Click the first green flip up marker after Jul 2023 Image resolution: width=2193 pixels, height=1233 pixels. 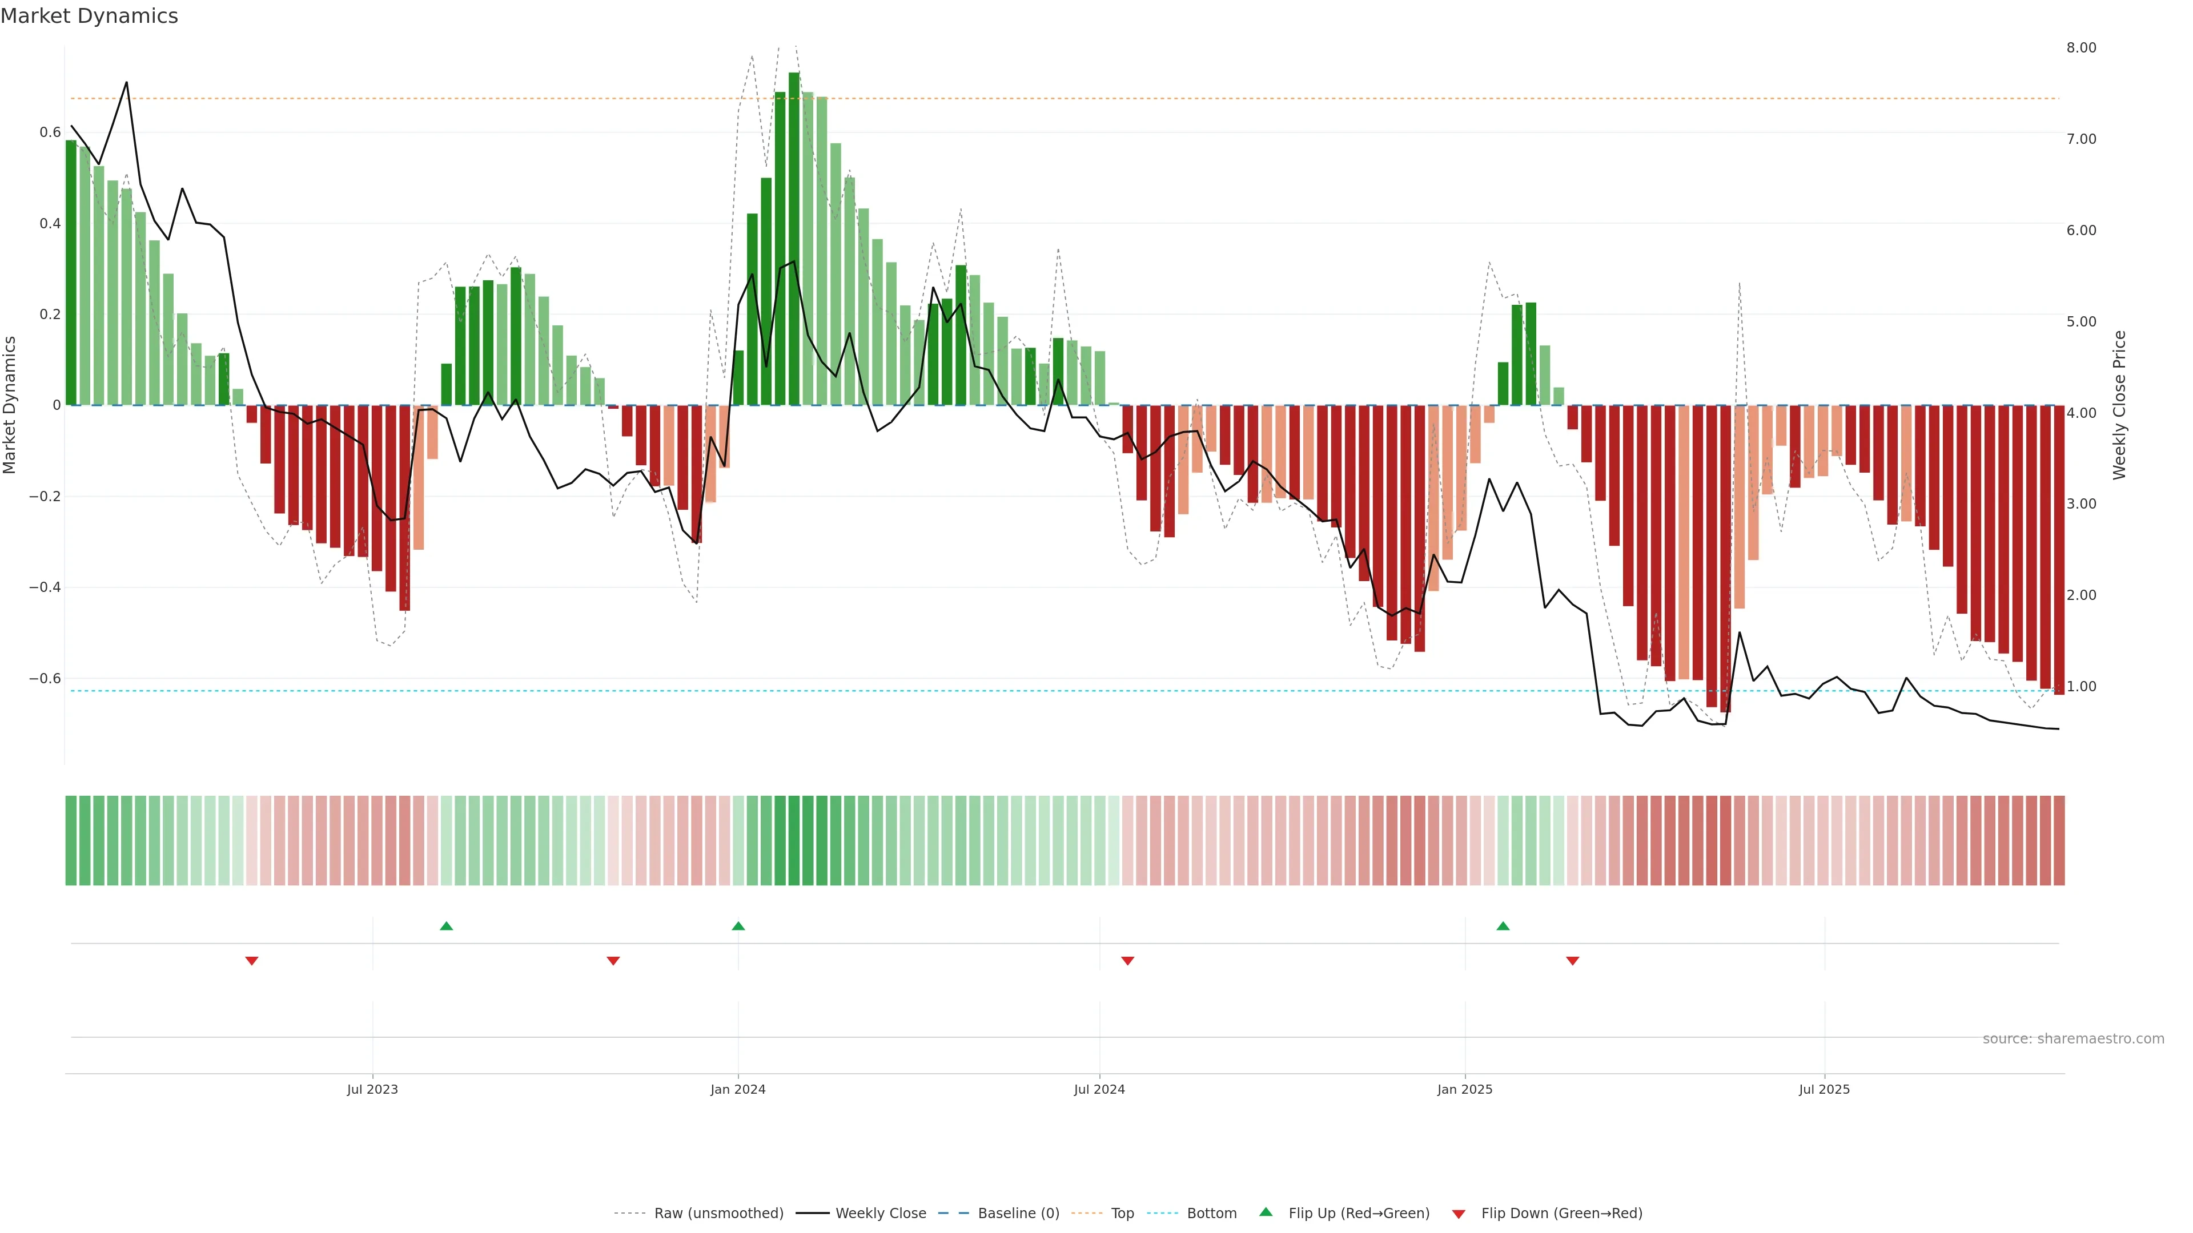(x=446, y=926)
